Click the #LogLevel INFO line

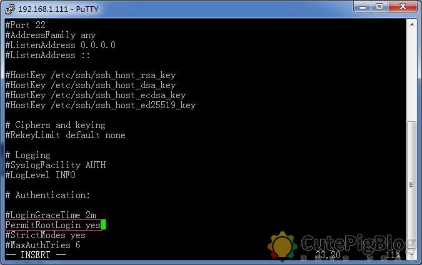(41, 175)
